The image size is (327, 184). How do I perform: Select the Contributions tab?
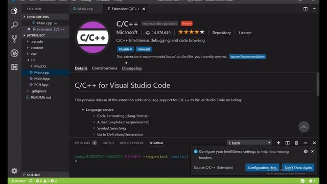[x=104, y=68]
